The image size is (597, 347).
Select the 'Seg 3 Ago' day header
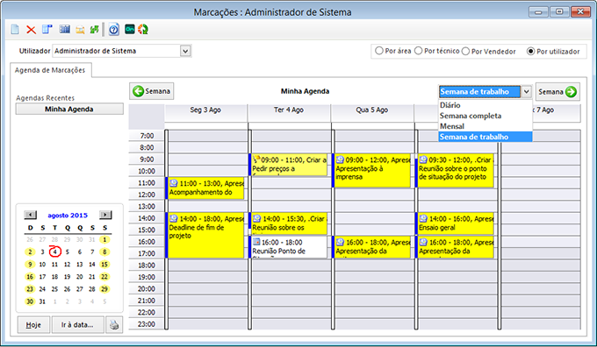[x=205, y=110]
